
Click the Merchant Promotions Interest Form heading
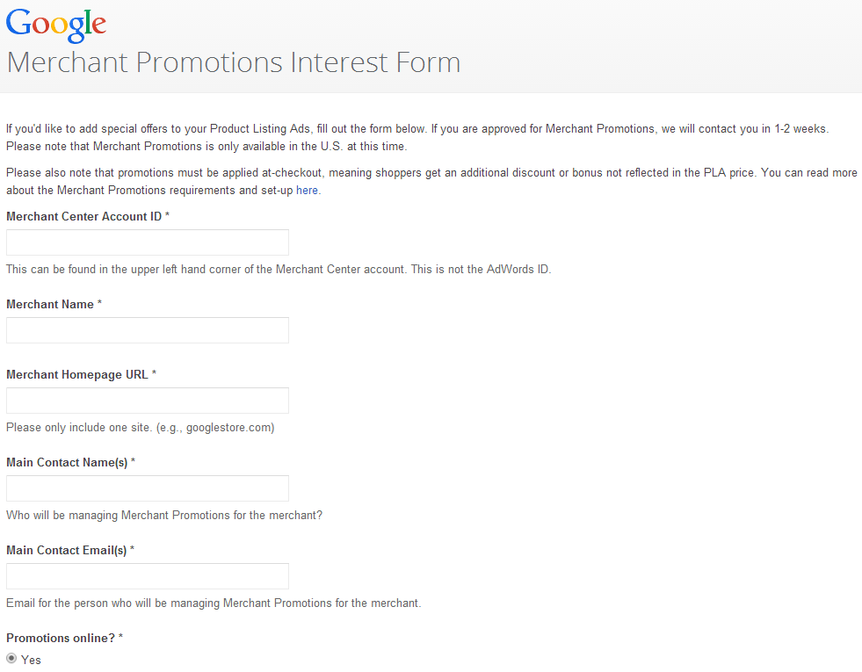pos(234,62)
